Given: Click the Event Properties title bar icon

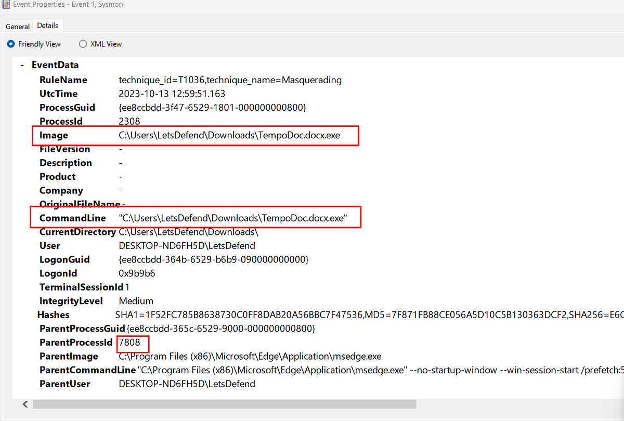Looking at the screenshot, I should point(6,4).
